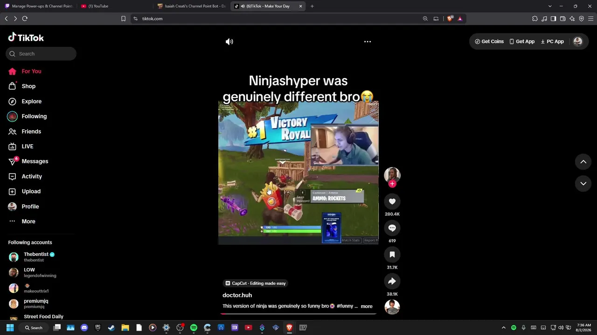Open the browser extensions puzzle icon

pyautogui.click(x=535, y=19)
